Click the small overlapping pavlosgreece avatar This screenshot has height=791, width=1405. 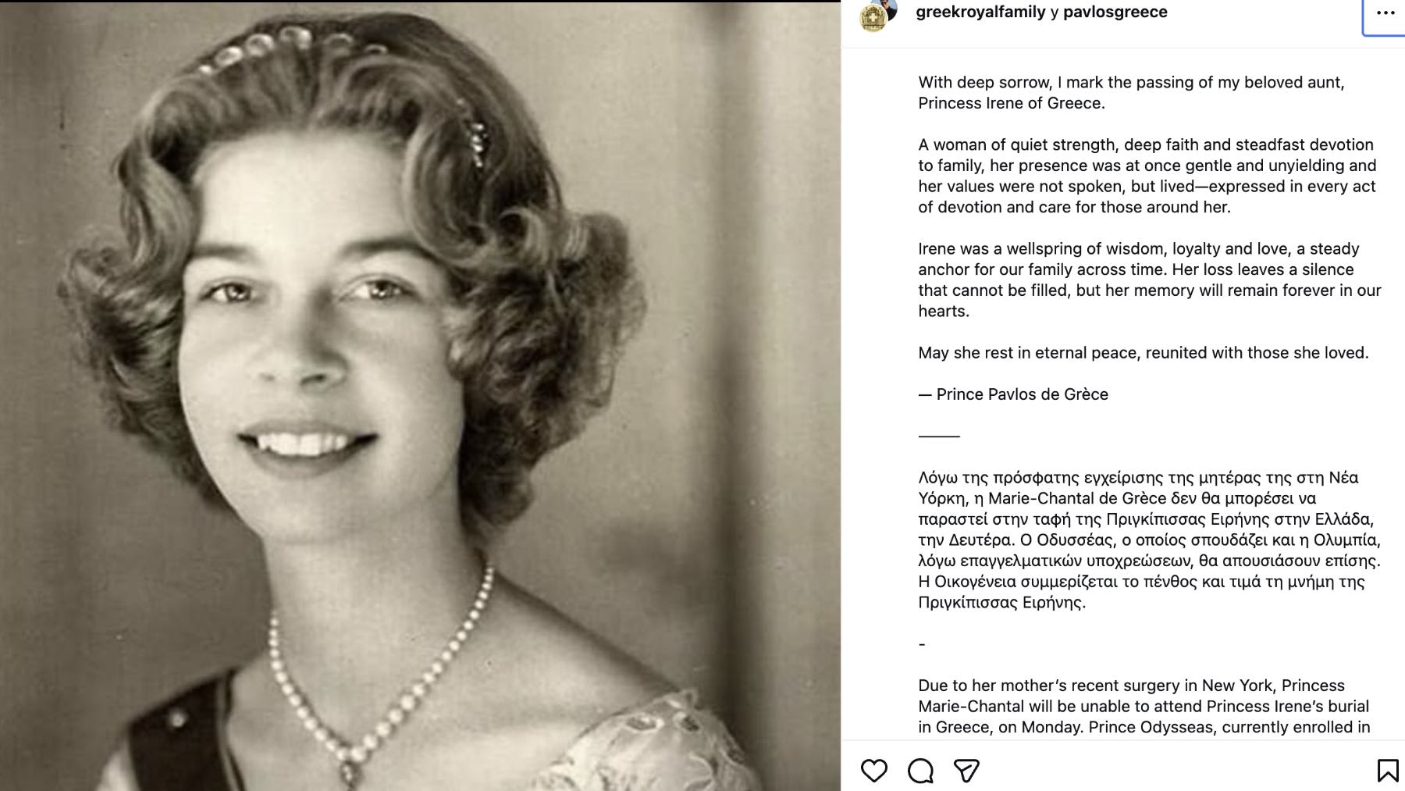pos(889,6)
